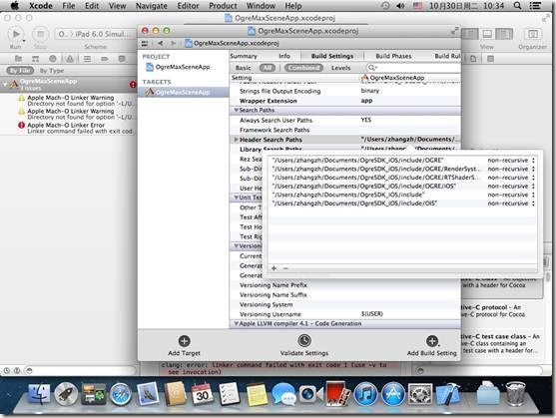
Task: Go back using the jump bar arrow
Action: coord(161,43)
